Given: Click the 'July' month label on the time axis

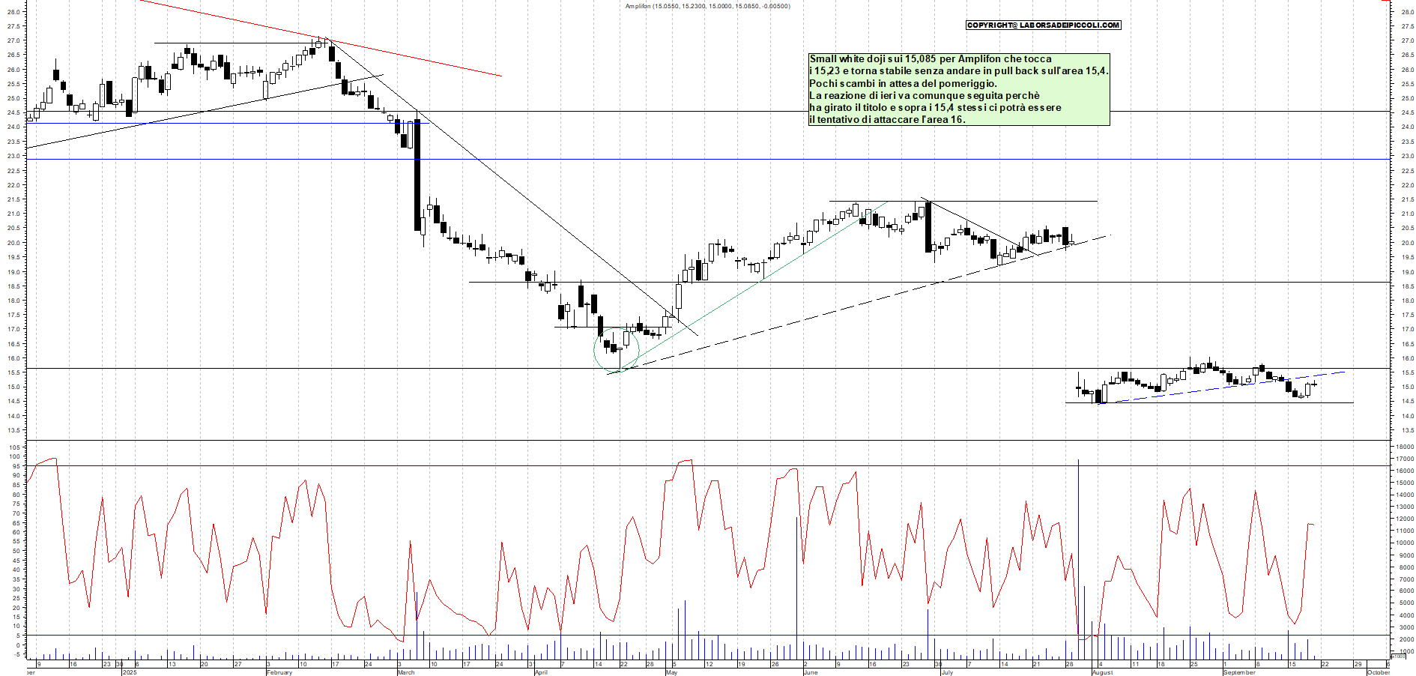Looking at the screenshot, I should pyautogui.click(x=947, y=672).
